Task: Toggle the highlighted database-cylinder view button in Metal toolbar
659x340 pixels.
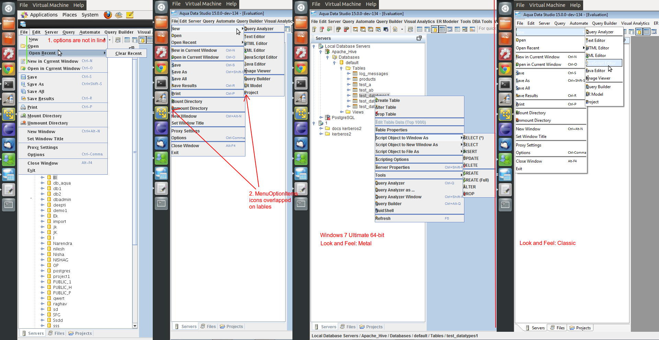Action: tap(435, 30)
